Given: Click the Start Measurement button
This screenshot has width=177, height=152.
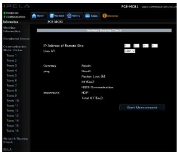Looking at the screenshot, I should [142, 107].
